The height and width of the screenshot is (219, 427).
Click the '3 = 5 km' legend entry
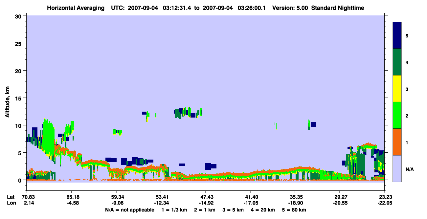coord(234,210)
